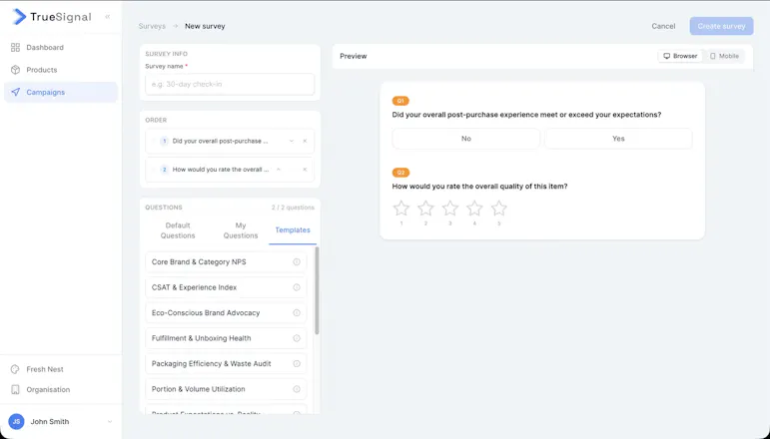The width and height of the screenshot is (770, 439).
Task: Click the '2 / 2 questions' counter
Action: pos(293,208)
